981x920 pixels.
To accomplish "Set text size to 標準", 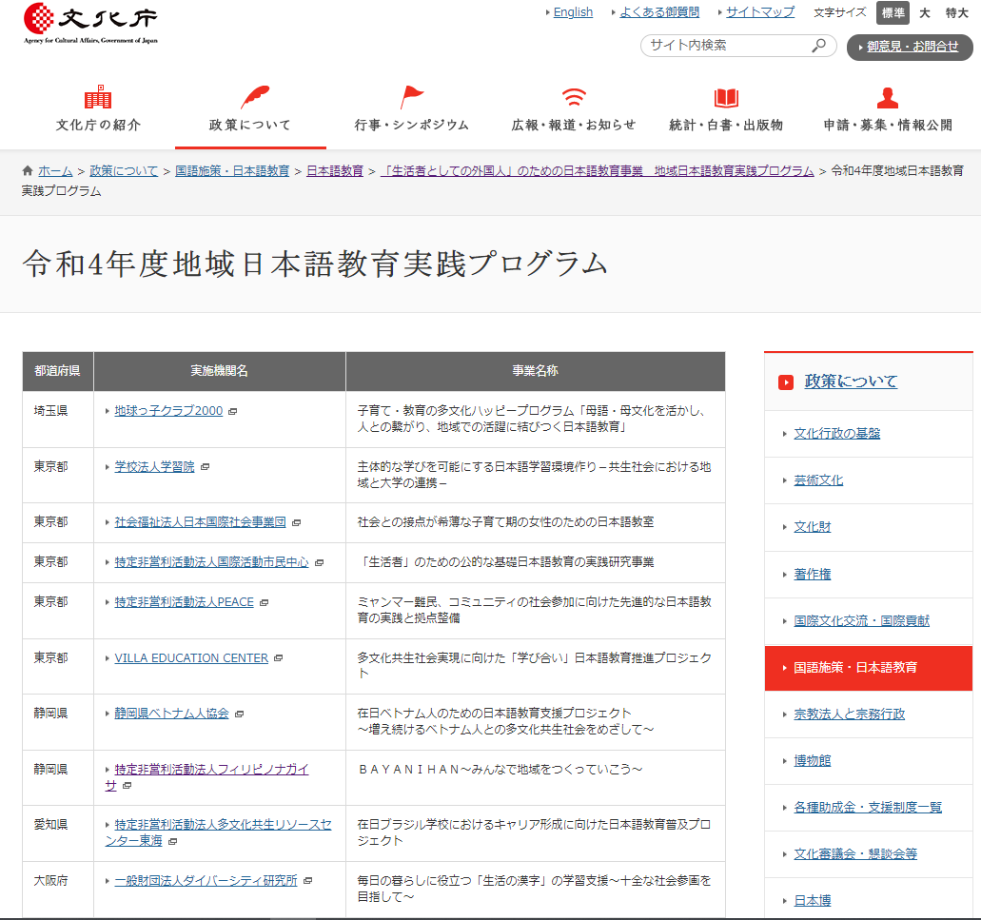I will tap(893, 12).
